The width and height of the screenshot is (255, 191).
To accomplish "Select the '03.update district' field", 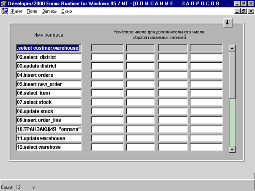I will pyautogui.click(x=49, y=66).
